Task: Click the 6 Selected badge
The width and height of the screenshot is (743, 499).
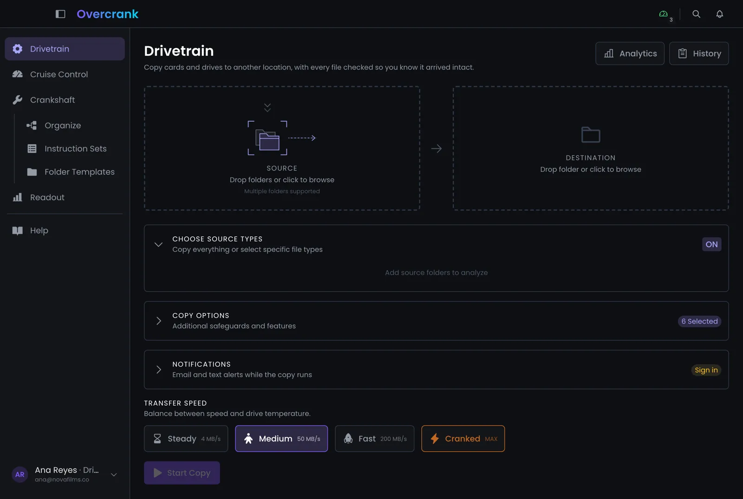Action: tap(699, 321)
